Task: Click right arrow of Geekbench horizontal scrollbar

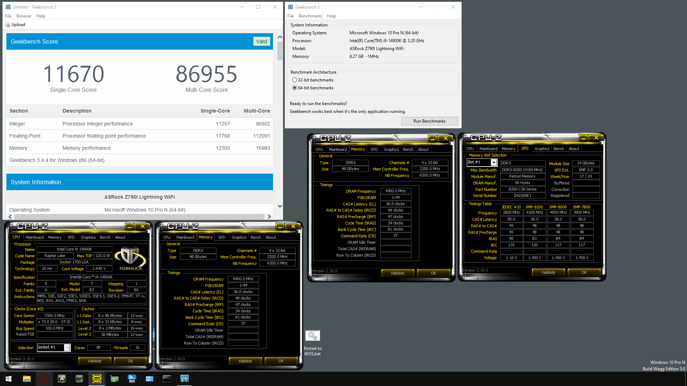Action: tap(269, 217)
